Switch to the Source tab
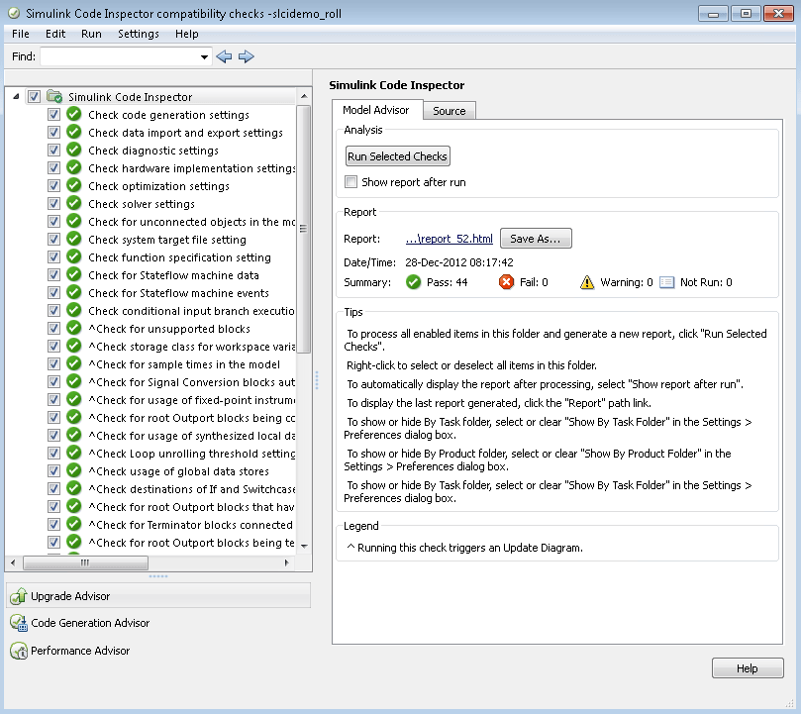801x714 pixels. tap(449, 111)
